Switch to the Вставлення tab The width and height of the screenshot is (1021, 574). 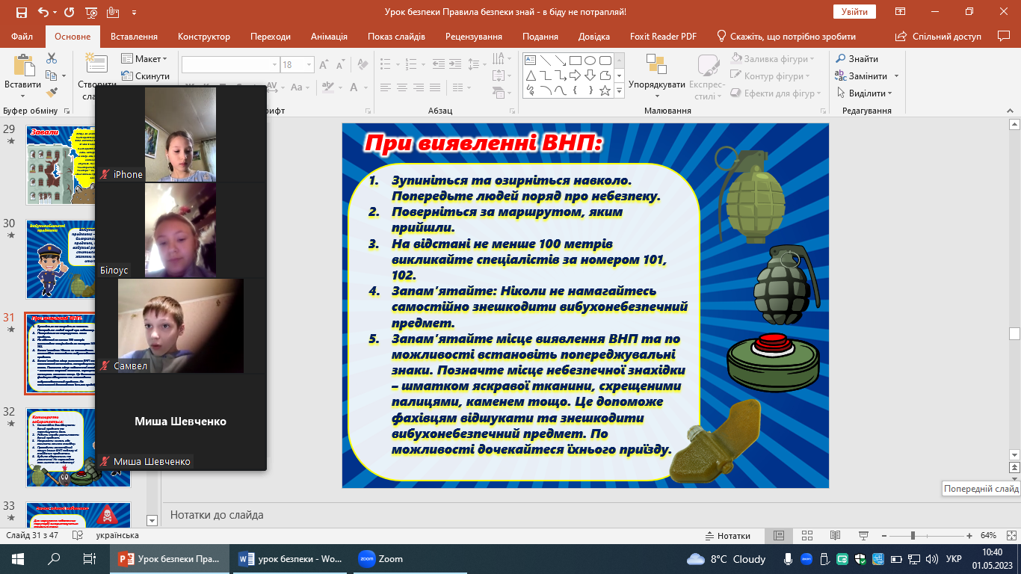pos(134,37)
